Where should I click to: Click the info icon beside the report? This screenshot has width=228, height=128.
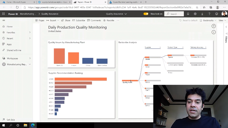pyautogui.click(x=213, y=32)
